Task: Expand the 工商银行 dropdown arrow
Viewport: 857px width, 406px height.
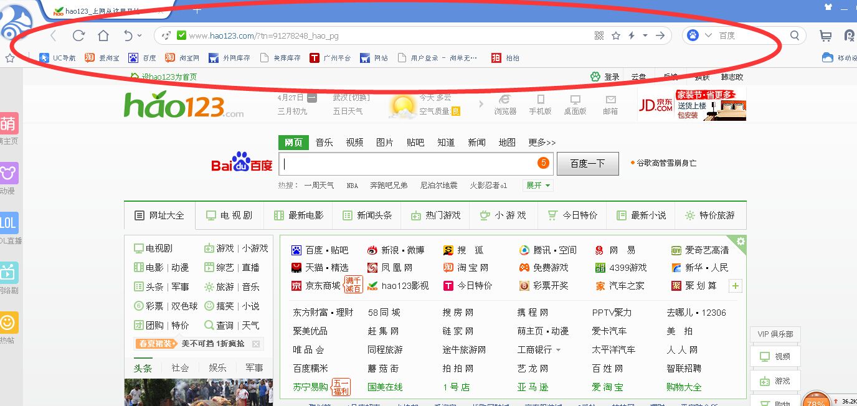Action: [558, 350]
